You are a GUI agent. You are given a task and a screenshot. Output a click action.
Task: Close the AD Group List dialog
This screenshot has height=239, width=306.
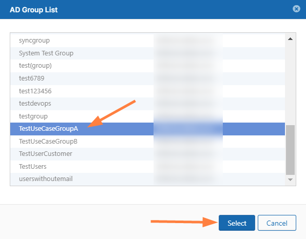pos(296,9)
